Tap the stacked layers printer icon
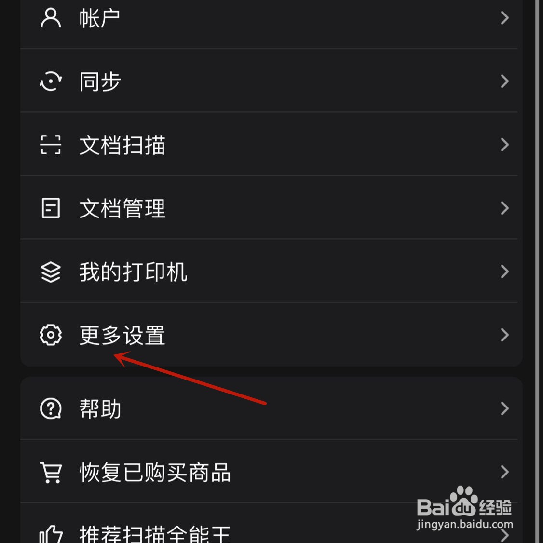The height and width of the screenshot is (543, 543). click(x=51, y=271)
